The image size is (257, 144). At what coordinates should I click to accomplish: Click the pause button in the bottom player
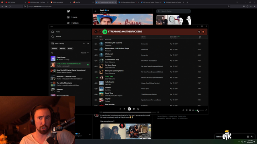point(129,109)
